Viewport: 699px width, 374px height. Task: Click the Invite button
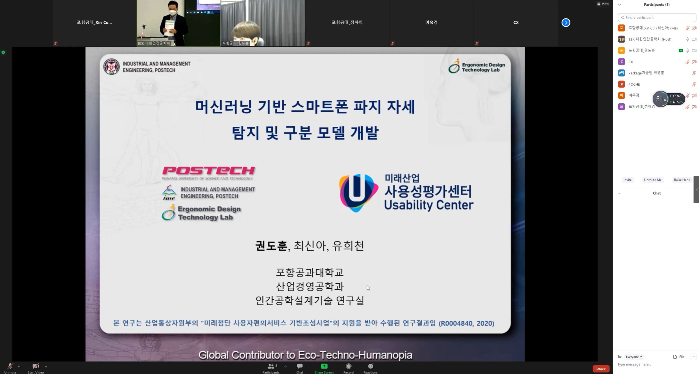(x=627, y=180)
